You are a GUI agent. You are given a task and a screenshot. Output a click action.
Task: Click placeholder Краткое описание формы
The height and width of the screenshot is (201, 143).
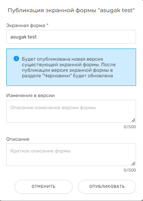pyautogui.click(x=40, y=151)
